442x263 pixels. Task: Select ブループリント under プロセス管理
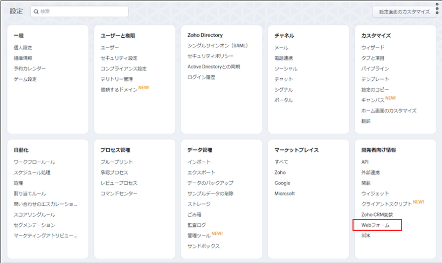(x=116, y=162)
